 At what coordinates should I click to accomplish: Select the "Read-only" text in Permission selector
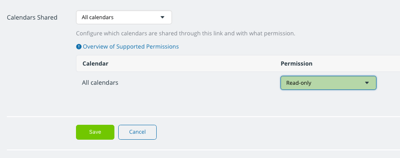299,83
